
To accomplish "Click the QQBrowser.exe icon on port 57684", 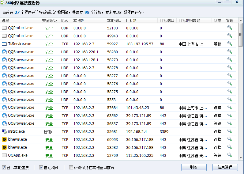I will pos(4,108).
